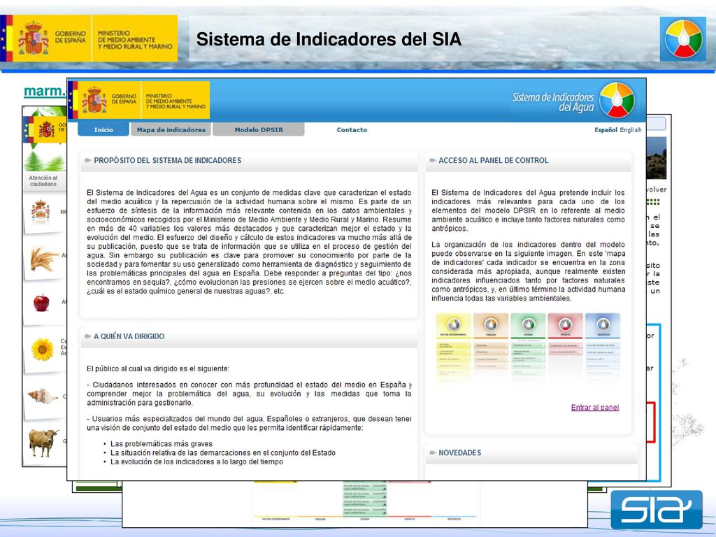Click the SIA logo on the slide
Screen dimensions: 716x537
tap(656, 510)
